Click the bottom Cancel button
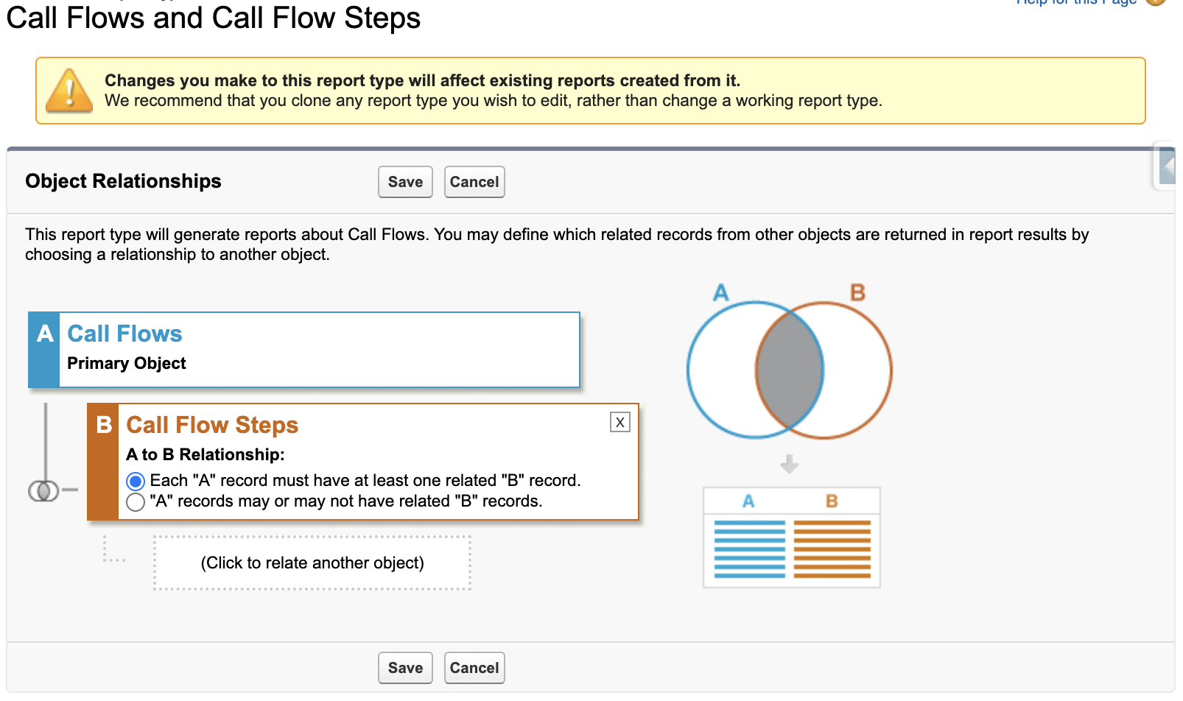Screen dimensions: 1183x701 (474, 668)
